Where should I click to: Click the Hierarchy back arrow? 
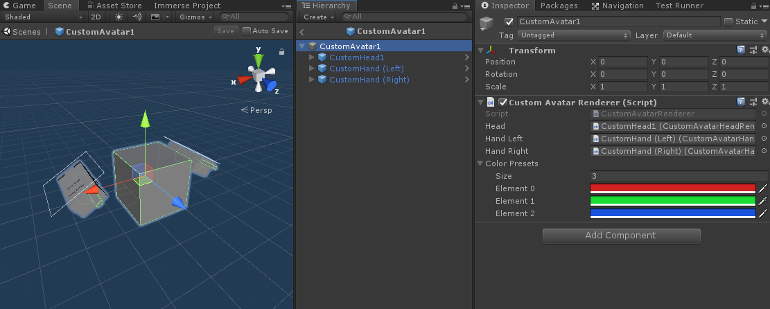pos(302,32)
